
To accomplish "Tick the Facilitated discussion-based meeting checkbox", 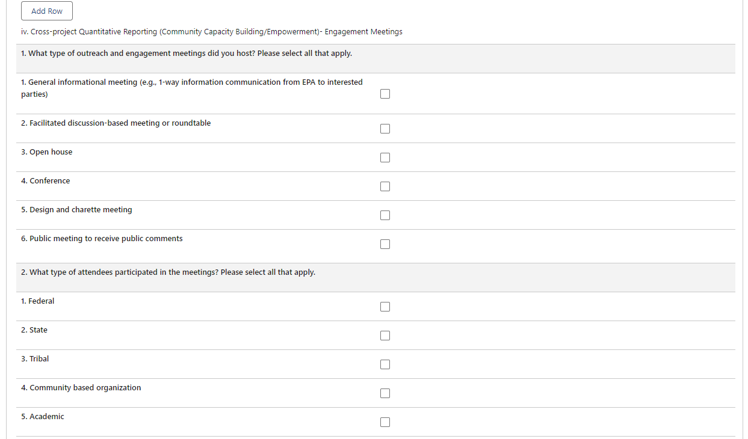I will (x=385, y=129).
